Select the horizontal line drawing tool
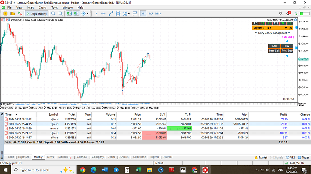This screenshot has width=311, height=174. click(x=103, y=13)
